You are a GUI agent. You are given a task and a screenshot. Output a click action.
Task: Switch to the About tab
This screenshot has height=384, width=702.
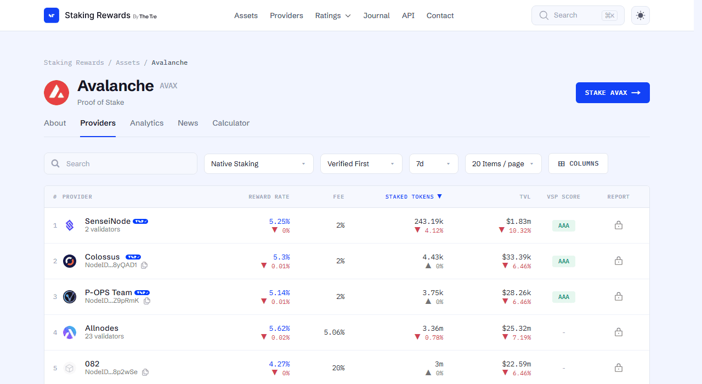(55, 123)
